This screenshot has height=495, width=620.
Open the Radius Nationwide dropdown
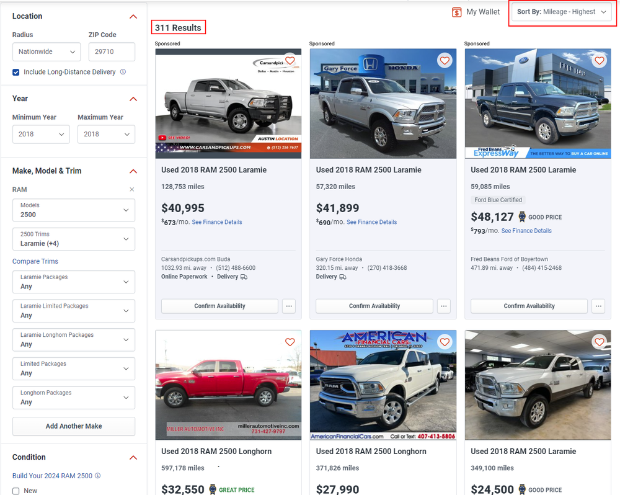pyautogui.click(x=46, y=52)
